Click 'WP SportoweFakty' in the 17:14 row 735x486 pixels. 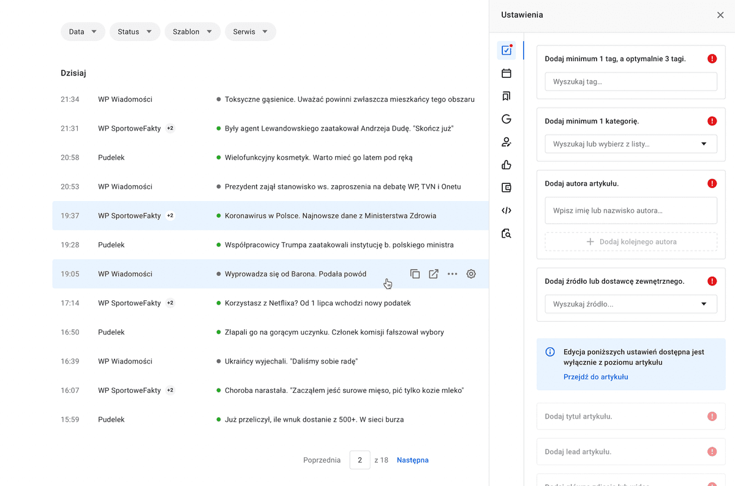(x=129, y=303)
